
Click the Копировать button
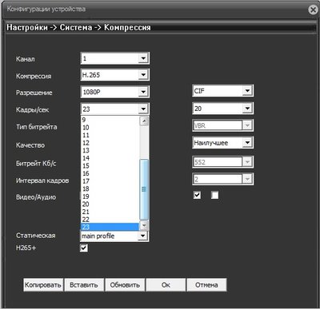tap(43, 285)
